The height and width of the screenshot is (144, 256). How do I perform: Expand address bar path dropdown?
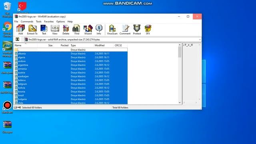[200, 40]
